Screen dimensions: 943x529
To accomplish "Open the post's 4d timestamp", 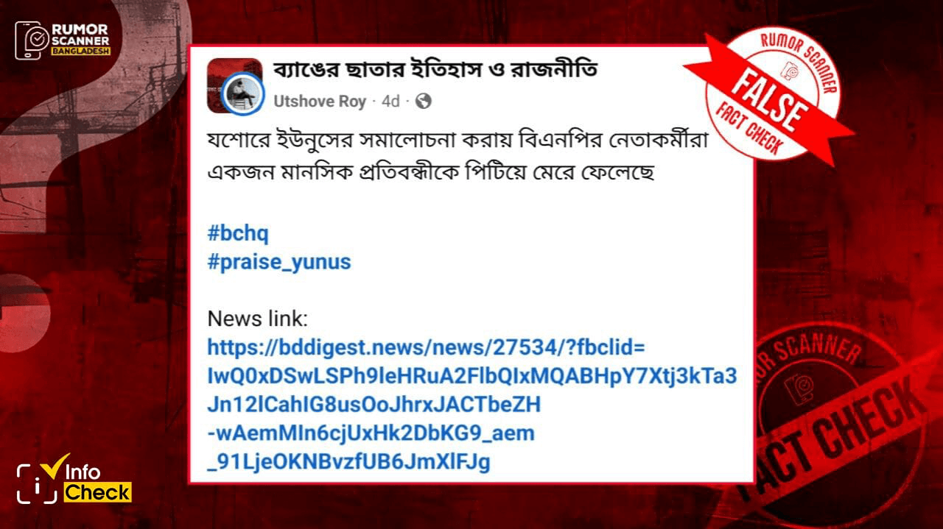I will (x=390, y=102).
